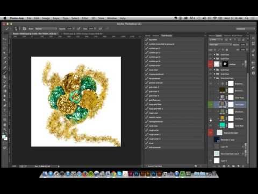This screenshot has height=194, width=258.
Task: Click the teal fill layer thumbnail
Action: [x=222, y=126]
